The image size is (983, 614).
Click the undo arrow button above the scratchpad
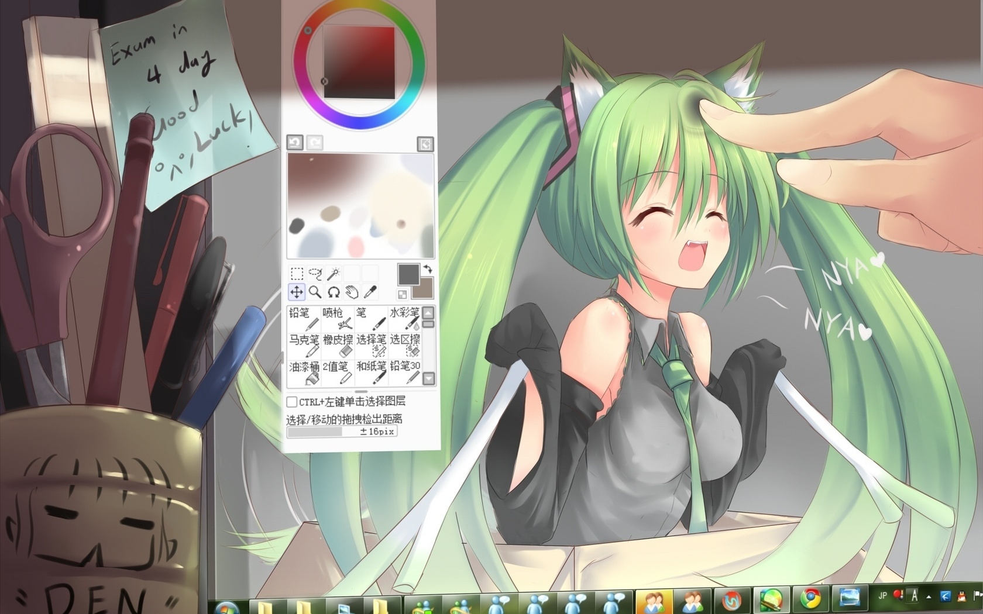(x=295, y=143)
